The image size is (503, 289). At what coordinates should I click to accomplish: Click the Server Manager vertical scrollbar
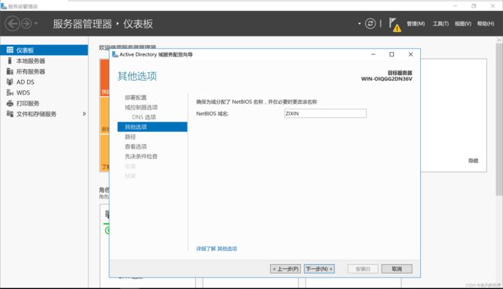click(499, 119)
